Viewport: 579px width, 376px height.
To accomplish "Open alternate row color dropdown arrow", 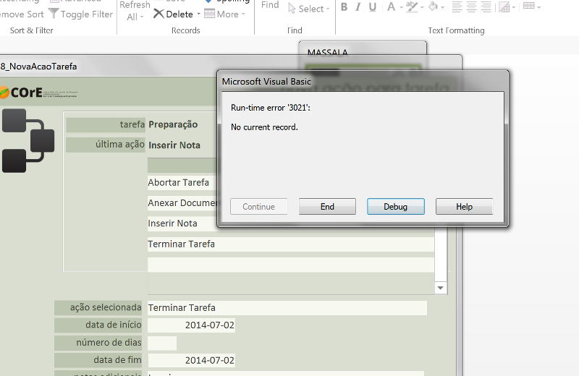I will (x=538, y=7).
